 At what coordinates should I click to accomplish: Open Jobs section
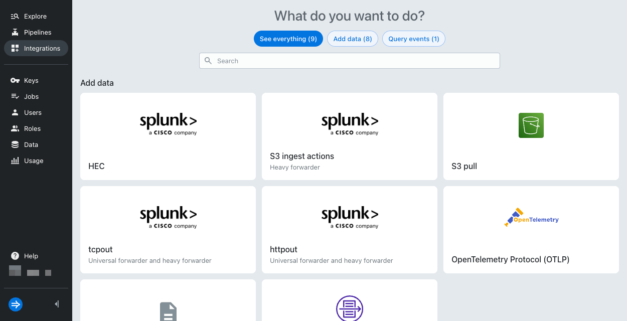coord(36,96)
